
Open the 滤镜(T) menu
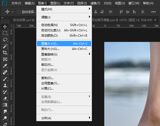coord(95,3)
